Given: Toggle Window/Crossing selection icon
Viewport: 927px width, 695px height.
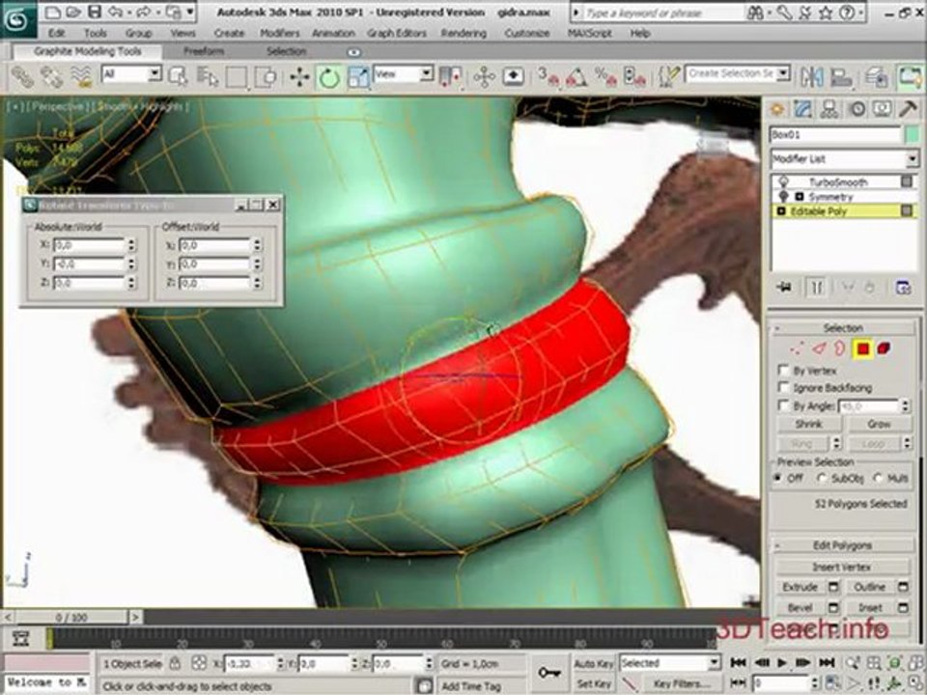Looking at the screenshot, I should click(x=266, y=77).
